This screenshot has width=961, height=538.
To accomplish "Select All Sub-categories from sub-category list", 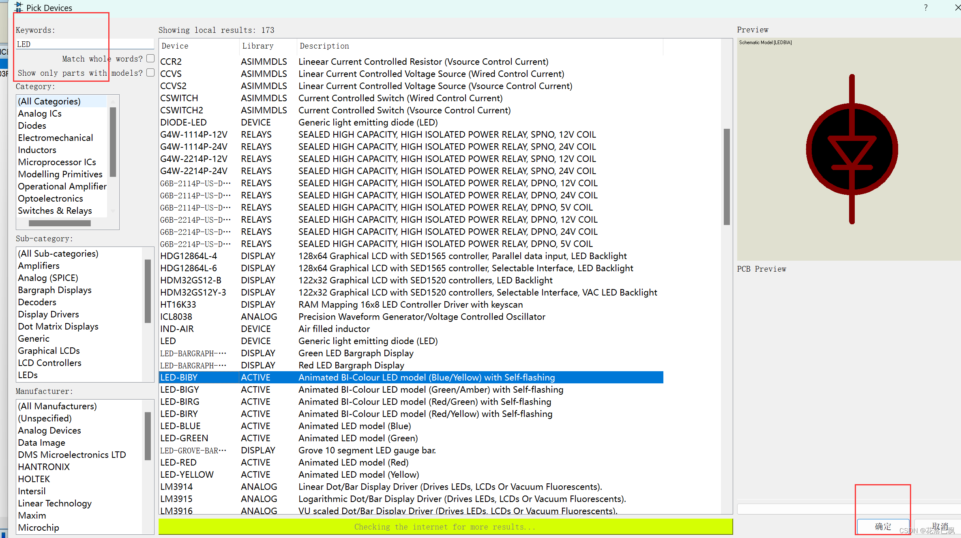I will [x=58, y=253].
